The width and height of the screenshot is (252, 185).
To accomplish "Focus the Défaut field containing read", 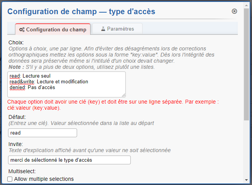I will (43, 133).
